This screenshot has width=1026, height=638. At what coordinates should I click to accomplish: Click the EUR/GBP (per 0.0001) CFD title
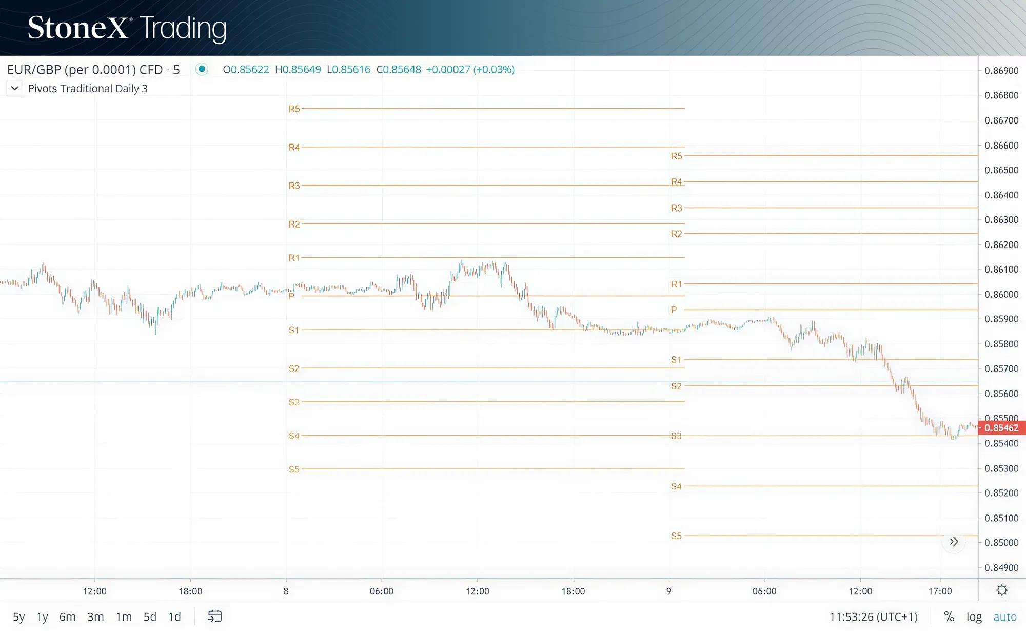(x=85, y=70)
